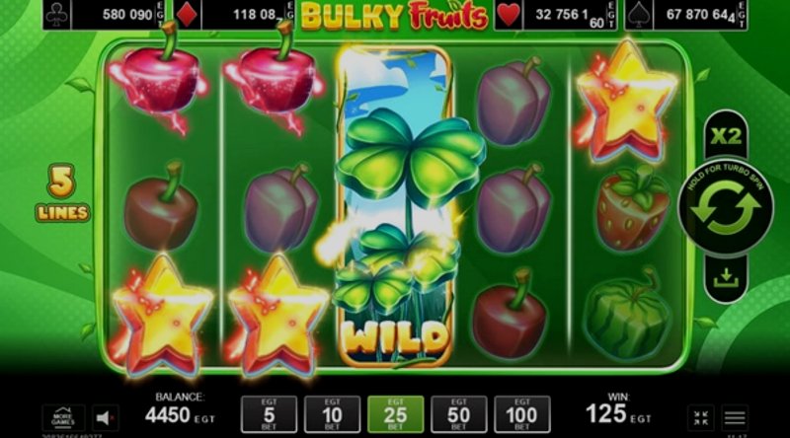
Task: Open the clubs jackpot counter
Action: tap(104, 15)
